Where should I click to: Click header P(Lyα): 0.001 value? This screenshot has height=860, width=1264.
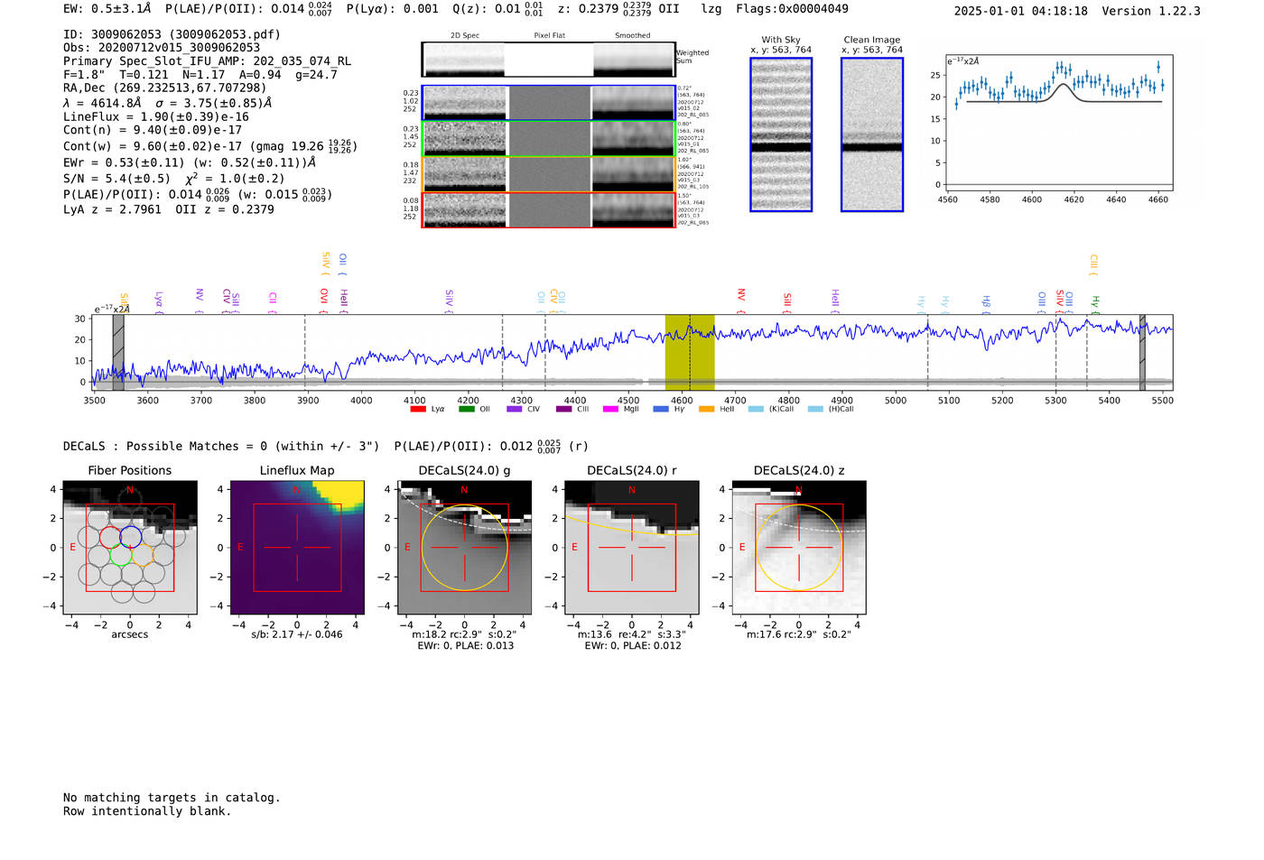click(x=392, y=9)
